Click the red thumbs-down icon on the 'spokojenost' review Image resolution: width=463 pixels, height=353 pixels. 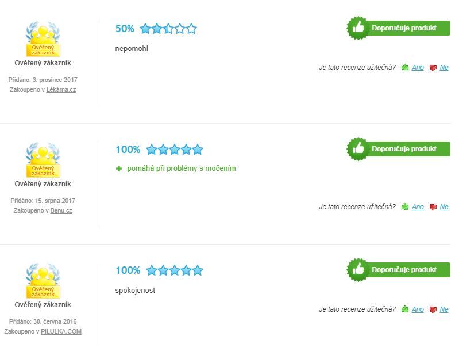(433, 309)
